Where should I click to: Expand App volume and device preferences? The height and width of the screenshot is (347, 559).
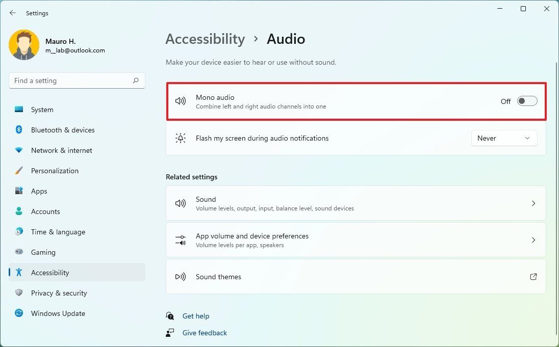(x=533, y=240)
